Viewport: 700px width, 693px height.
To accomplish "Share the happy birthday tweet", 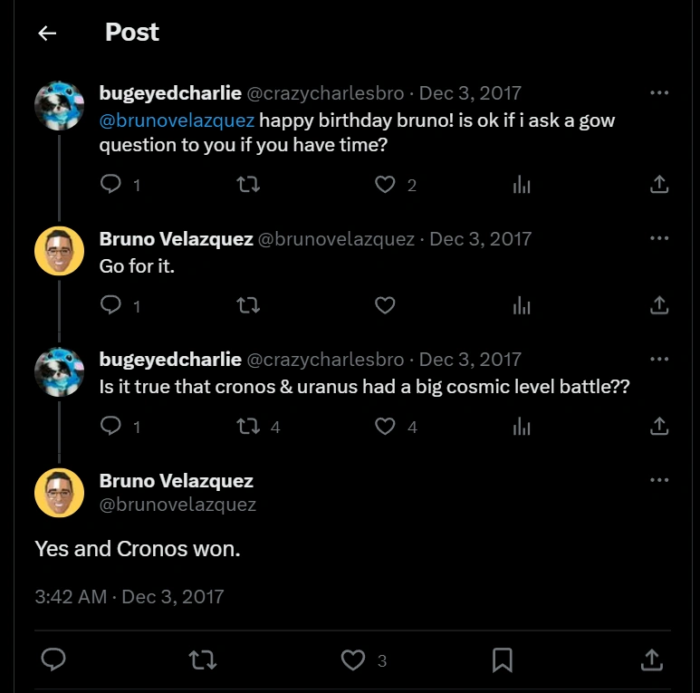I will point(659,184).
